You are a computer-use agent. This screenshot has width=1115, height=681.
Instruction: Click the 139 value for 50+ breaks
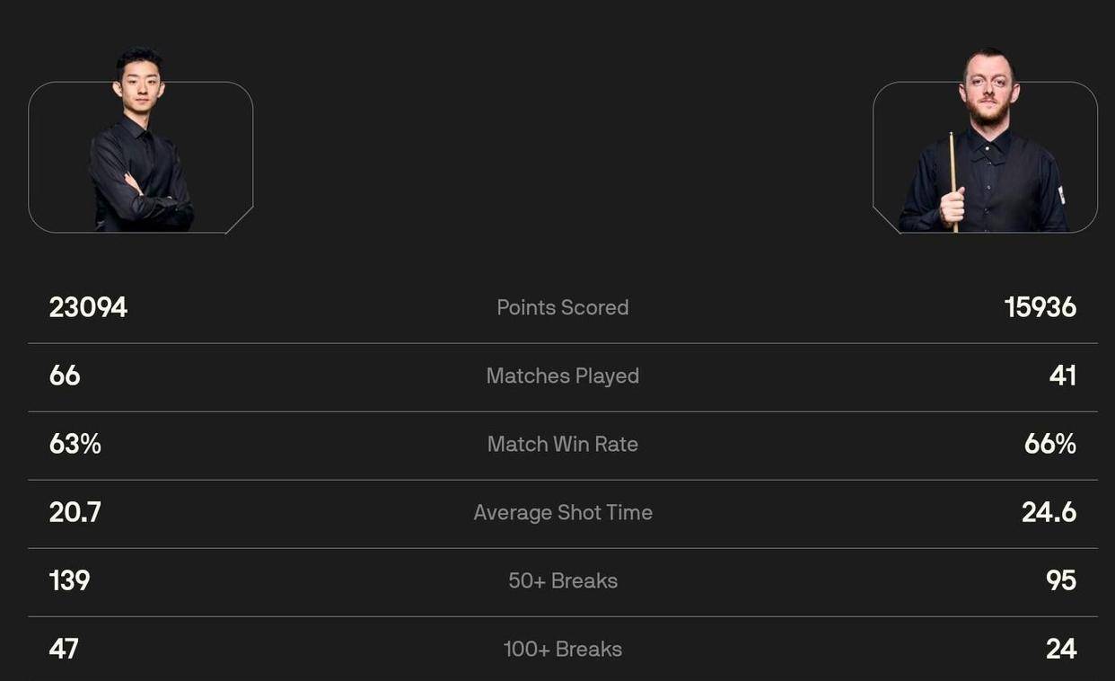coord(69,580)
